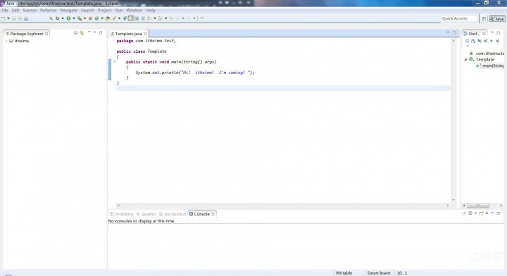
Task: Switch to the Javadoc tab
Action: tap(146, 214)
